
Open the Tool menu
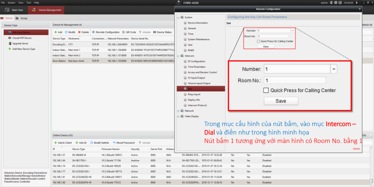coord(28,2)
